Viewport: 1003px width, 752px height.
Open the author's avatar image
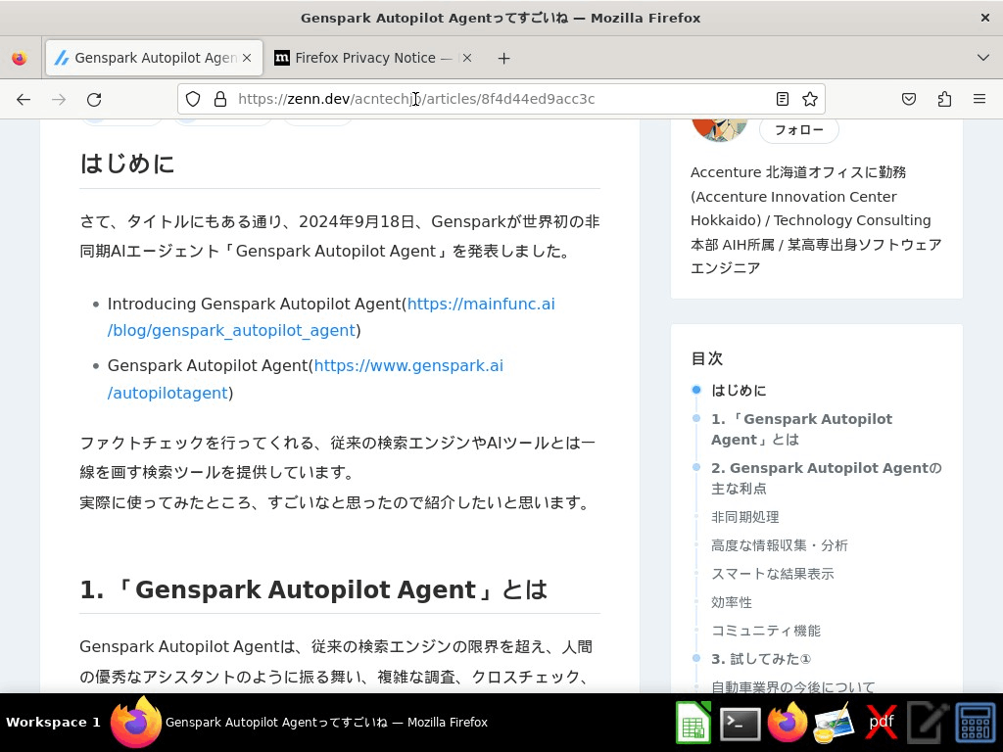[720, 130]
